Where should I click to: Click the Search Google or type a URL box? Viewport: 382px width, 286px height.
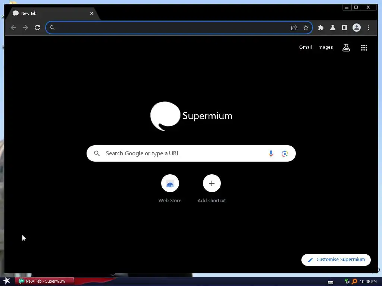(x=191, y=153)
